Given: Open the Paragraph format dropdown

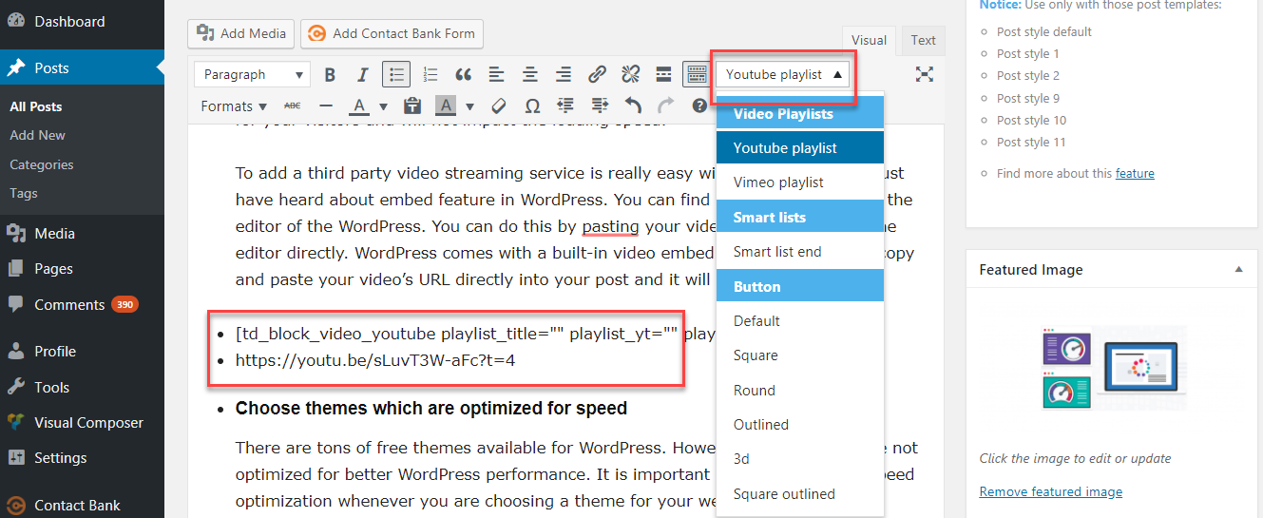Looking at the screenshot, I should coord(252,74).
